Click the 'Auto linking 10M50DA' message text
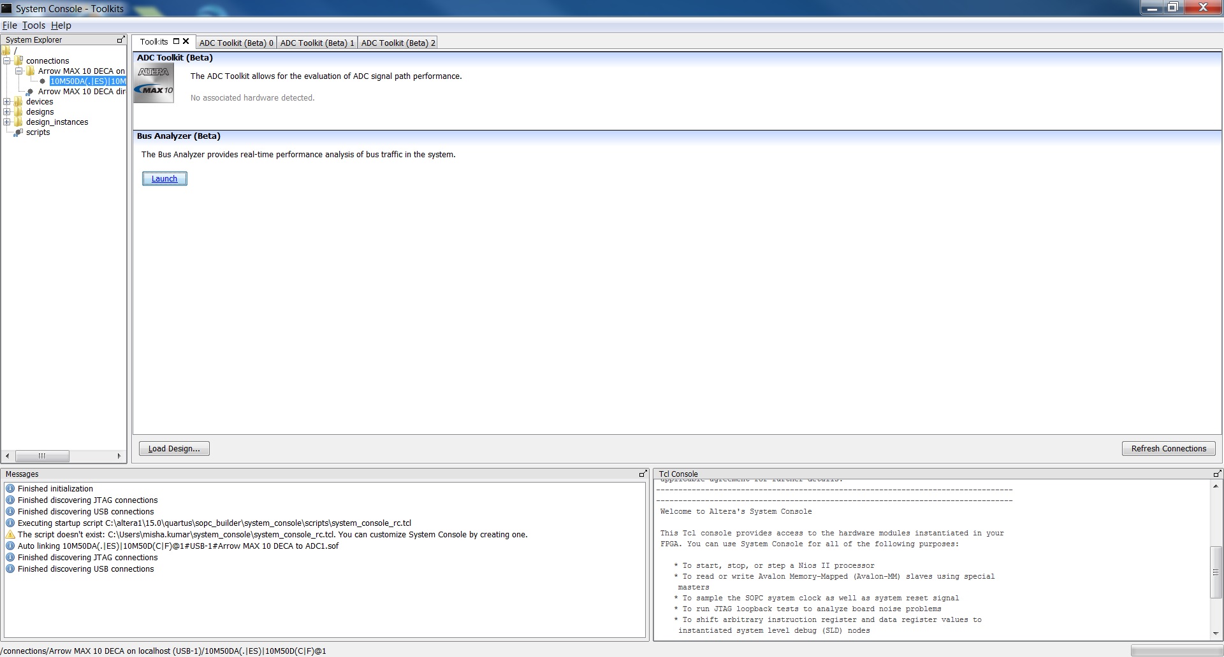 coord(178,546)
